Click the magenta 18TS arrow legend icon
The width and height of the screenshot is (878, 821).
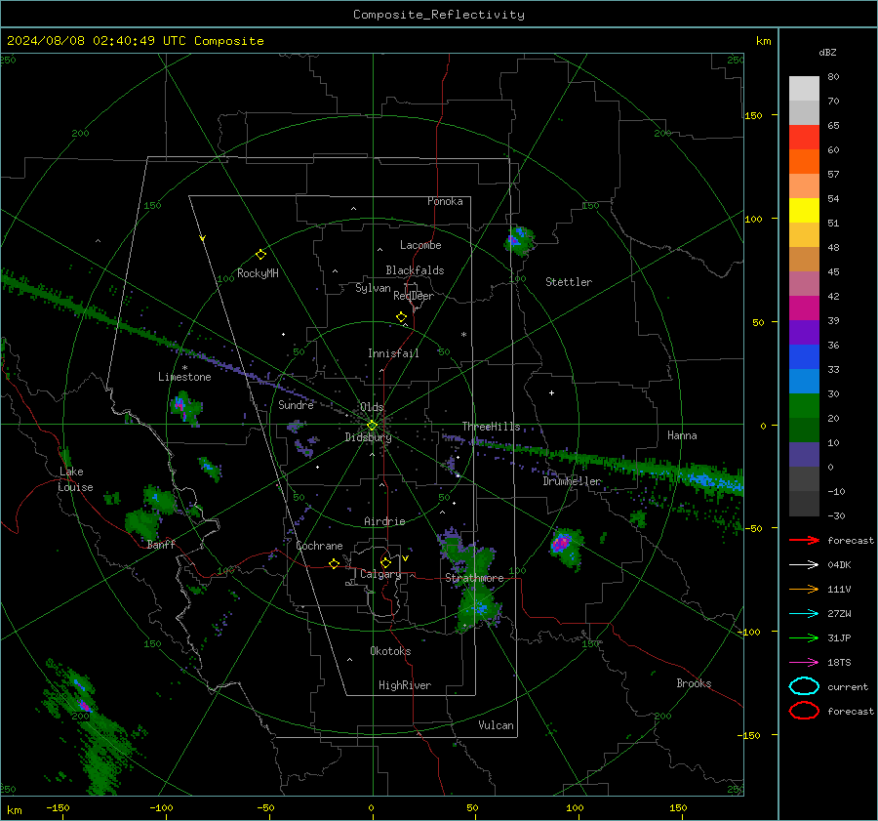[x=804, y=663]
